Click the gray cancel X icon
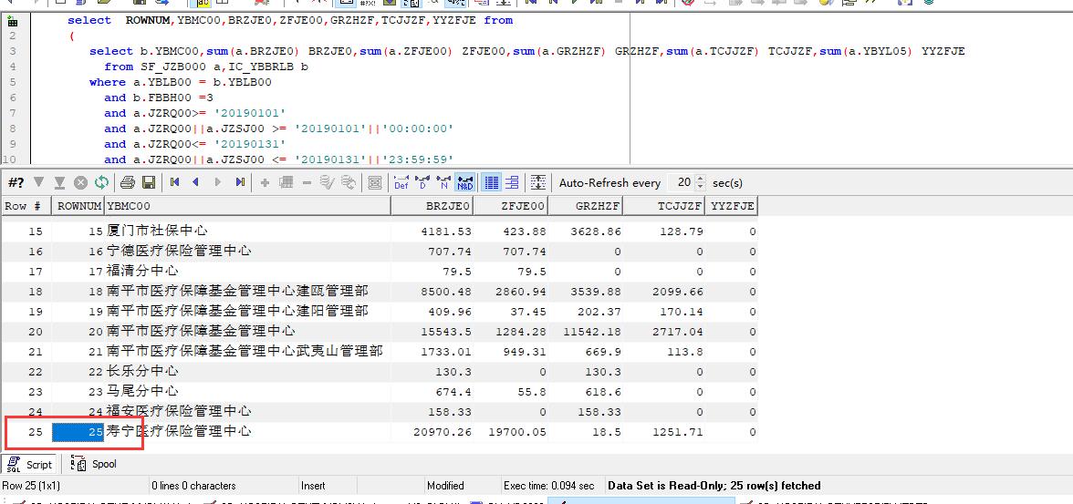The image size is (1073, 504). 80,182
